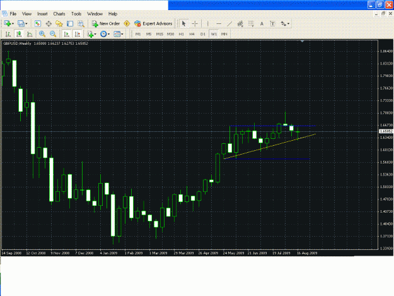Click the New Order button

106,23
